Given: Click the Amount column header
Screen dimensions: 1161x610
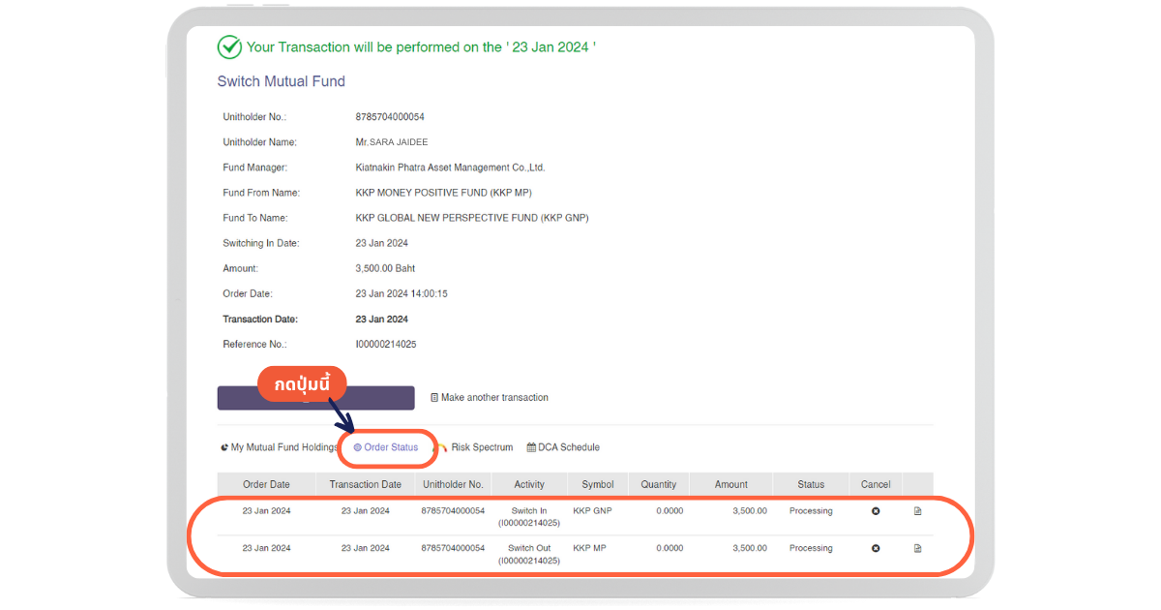Looking at the screenshot, I should click(x=730, y=484).
